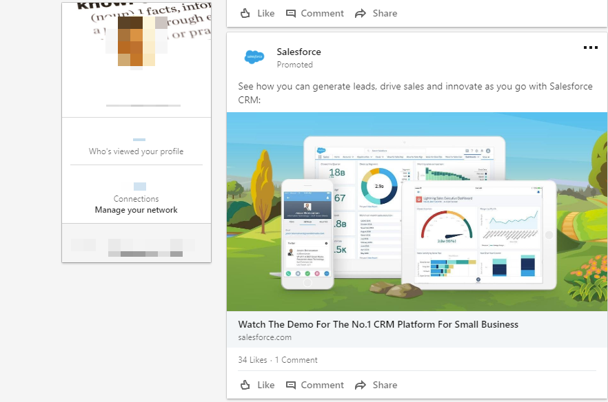View the 1 Comment thread
Screen dimensions: 608x402
296,360
